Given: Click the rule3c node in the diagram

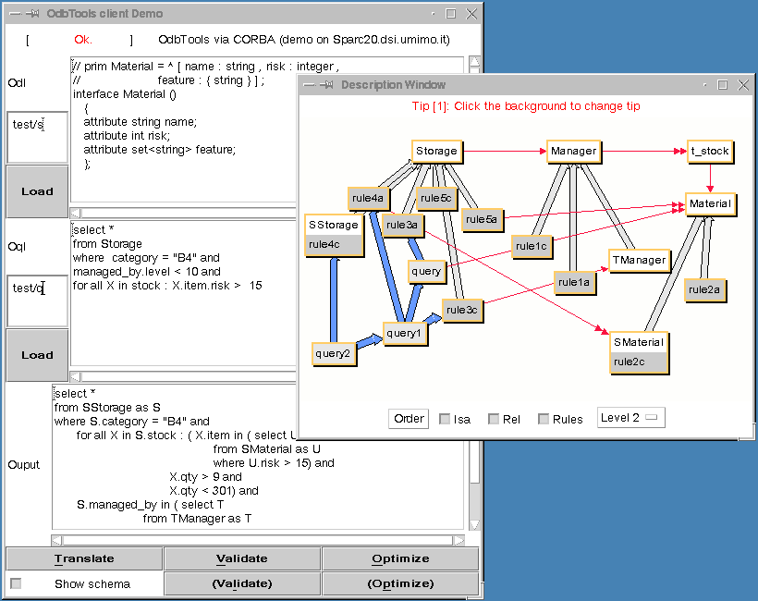Looking at the screenshot, I should [x=461, y=311].
